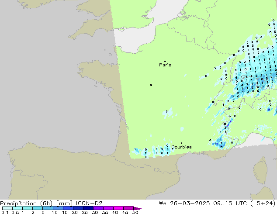The height and width of the screenshot is (214, 277).
Task: Click the '50' legend value
Action: click(135, 212)
